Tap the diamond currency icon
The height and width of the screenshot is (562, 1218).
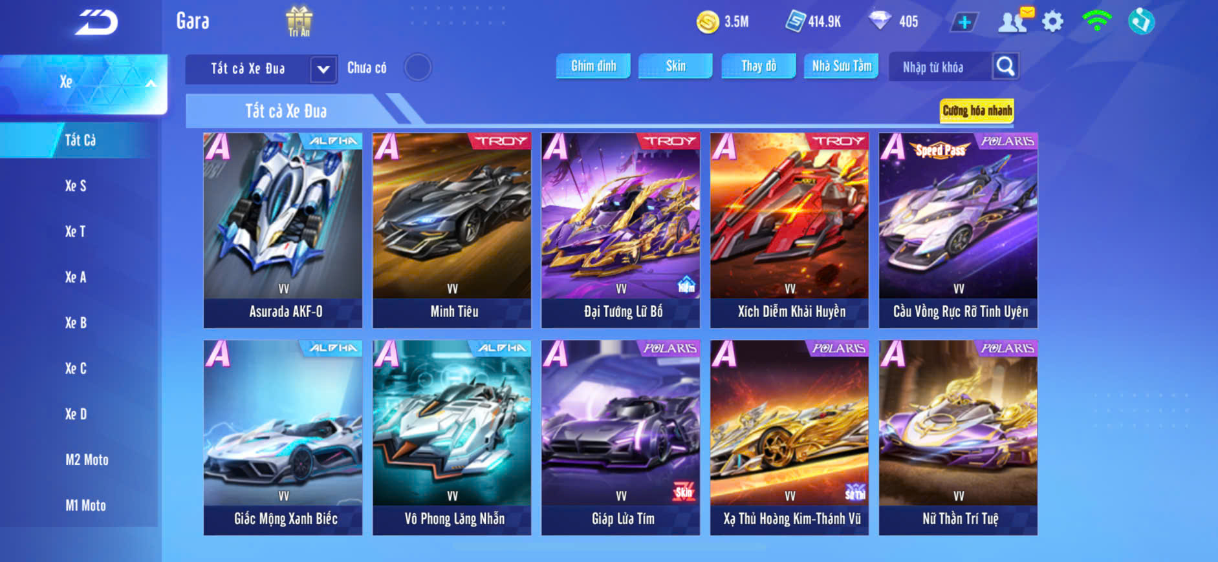pos(880,21)
